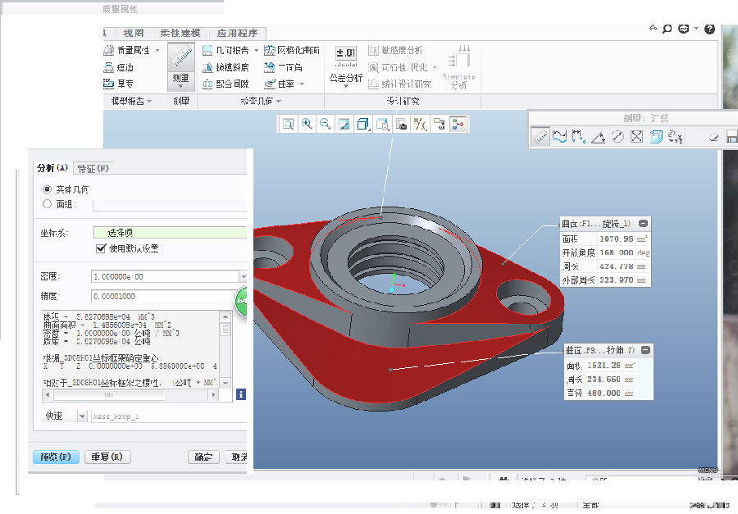Click the refit view icon

coord(288,124)
